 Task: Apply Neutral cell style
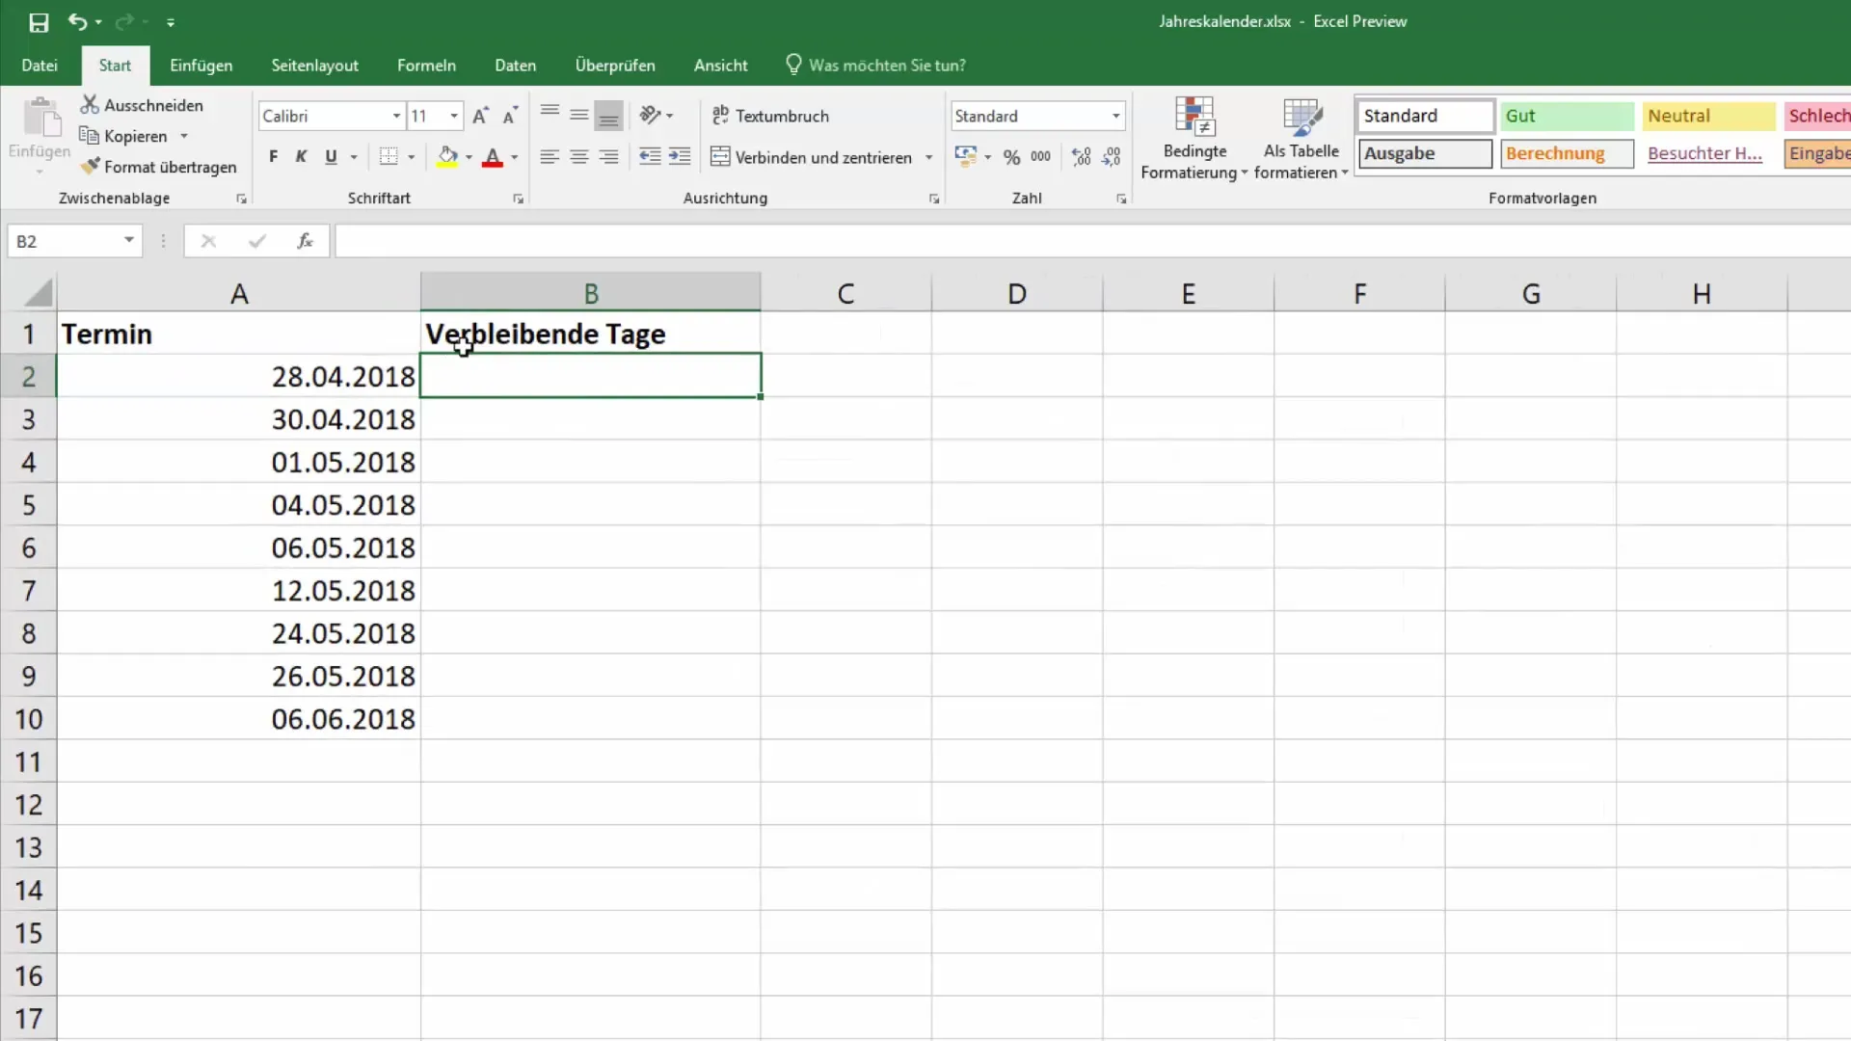click(x=1708, y=116)
